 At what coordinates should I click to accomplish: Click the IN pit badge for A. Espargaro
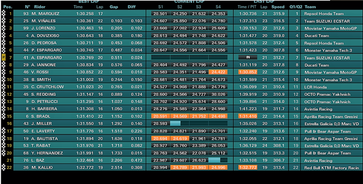click(x=248, y=57)
